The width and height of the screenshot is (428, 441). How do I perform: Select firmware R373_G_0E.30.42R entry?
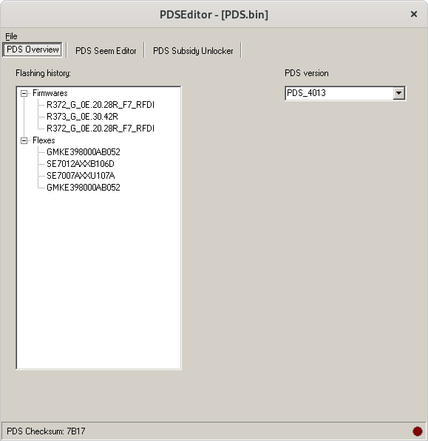82,117
